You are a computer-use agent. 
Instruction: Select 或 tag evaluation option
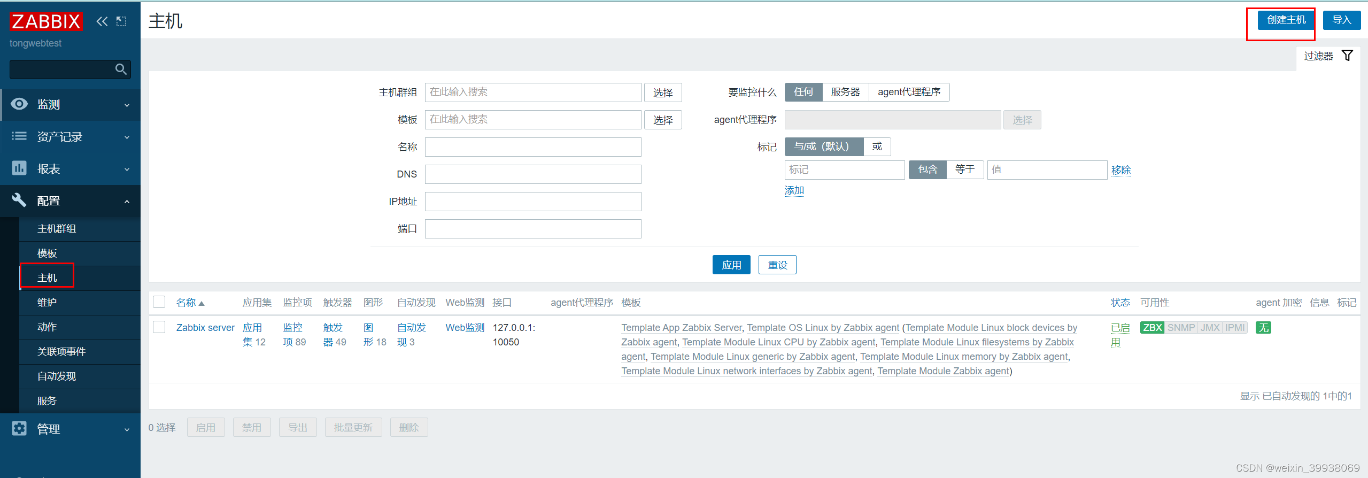(877, 147)
